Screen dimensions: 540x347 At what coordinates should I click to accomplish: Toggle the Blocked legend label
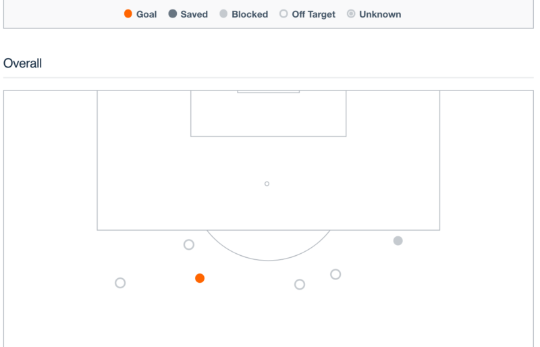coord(250,14)
